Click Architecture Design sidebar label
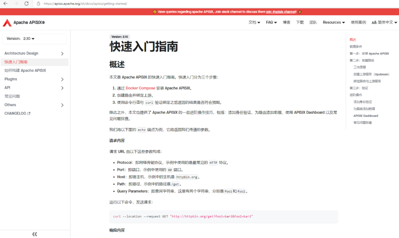 pos(21,54)
